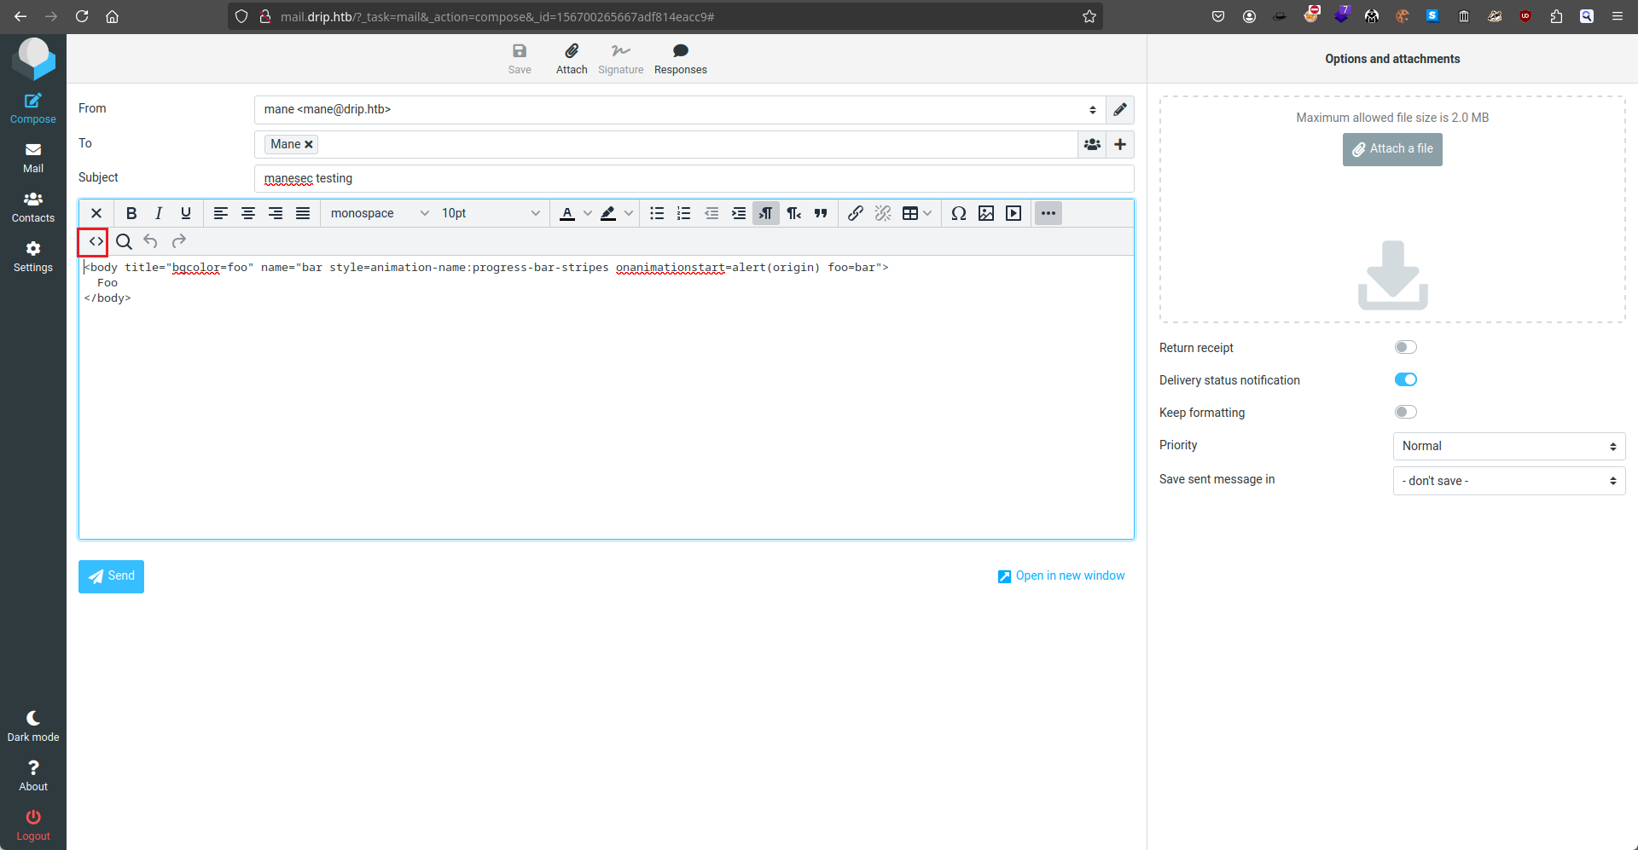The height and width of the screenshot is (850, 1638).
Task: Open the find and replace tool
Action: [x=124, y=241]
